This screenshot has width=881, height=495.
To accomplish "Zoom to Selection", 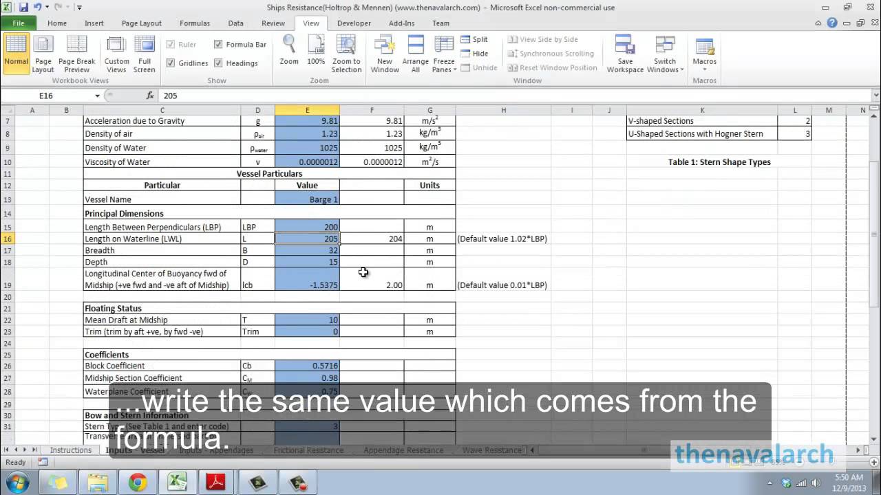I will 346,54.
